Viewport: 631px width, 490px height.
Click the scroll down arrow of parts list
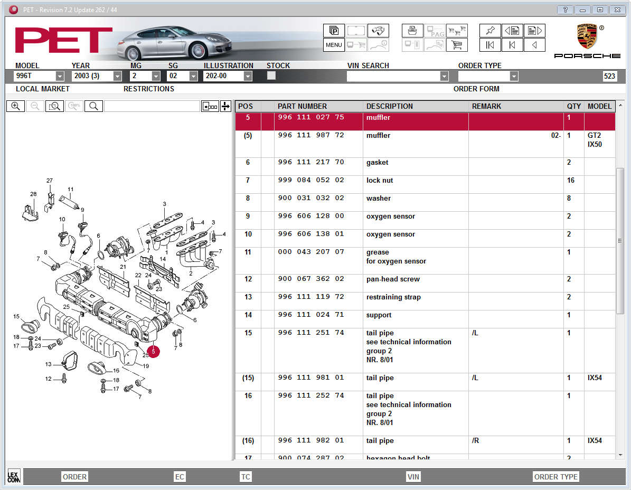(x=620, y=455)
